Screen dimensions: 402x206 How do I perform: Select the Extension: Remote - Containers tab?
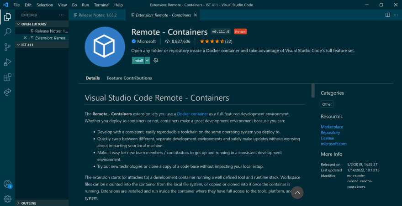(x=163, y=15)
